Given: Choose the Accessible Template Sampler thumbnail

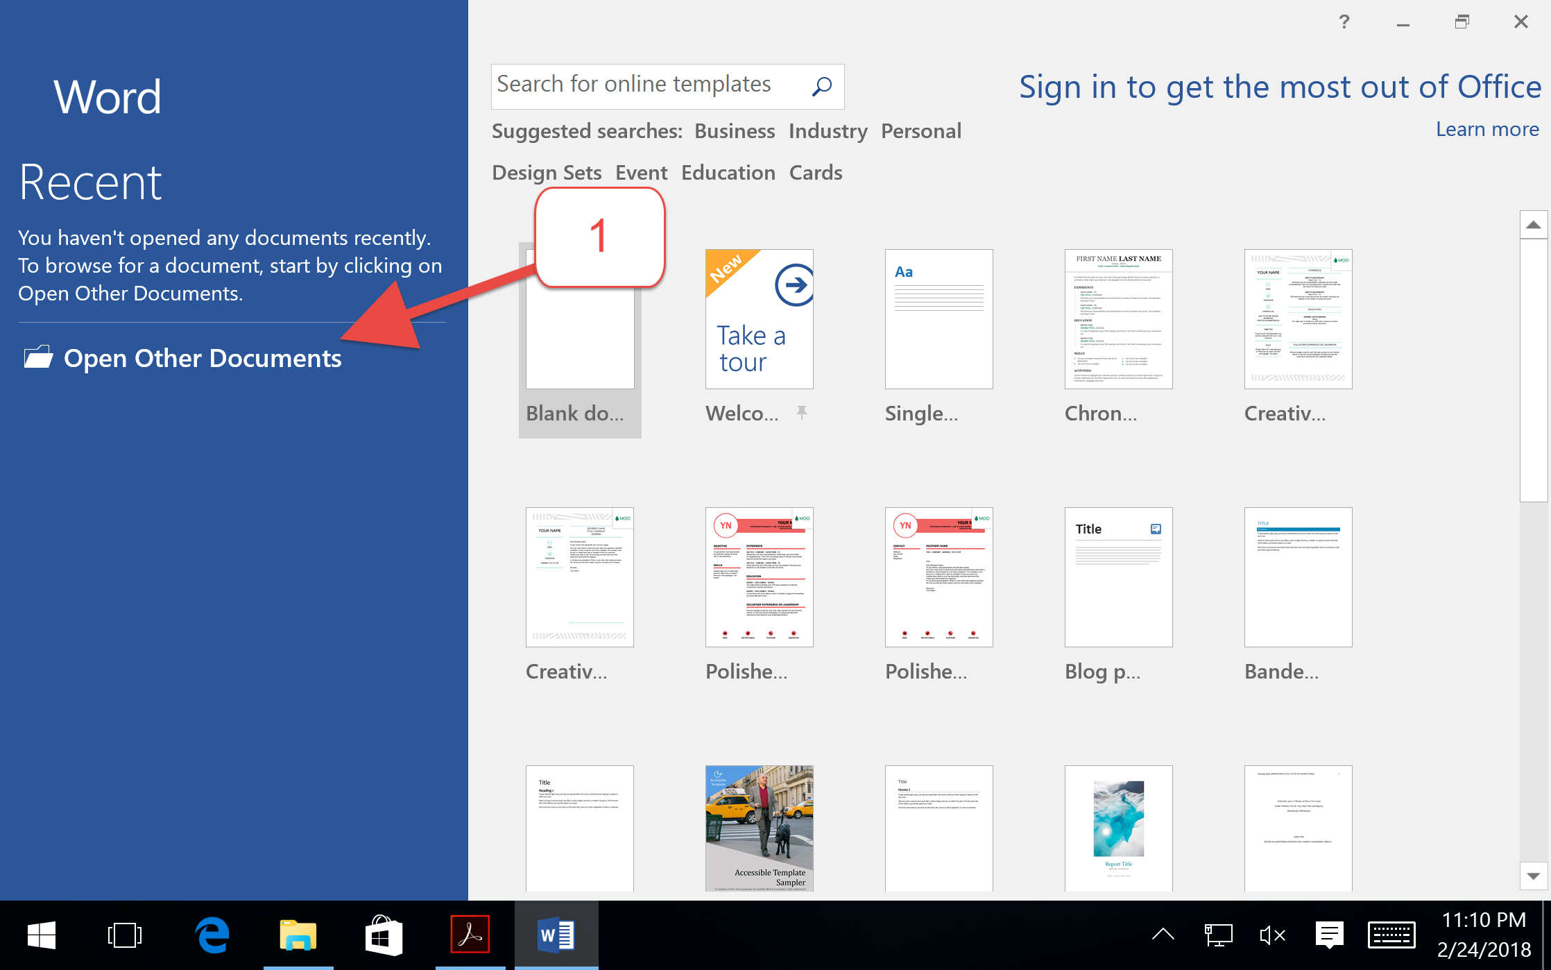Looking at the screenshot, I should pos(760,828).
